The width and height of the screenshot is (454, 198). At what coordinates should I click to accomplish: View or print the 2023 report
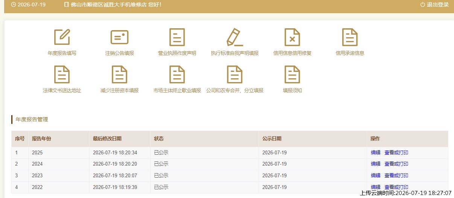pyautogui.click(x=396, y=175)
